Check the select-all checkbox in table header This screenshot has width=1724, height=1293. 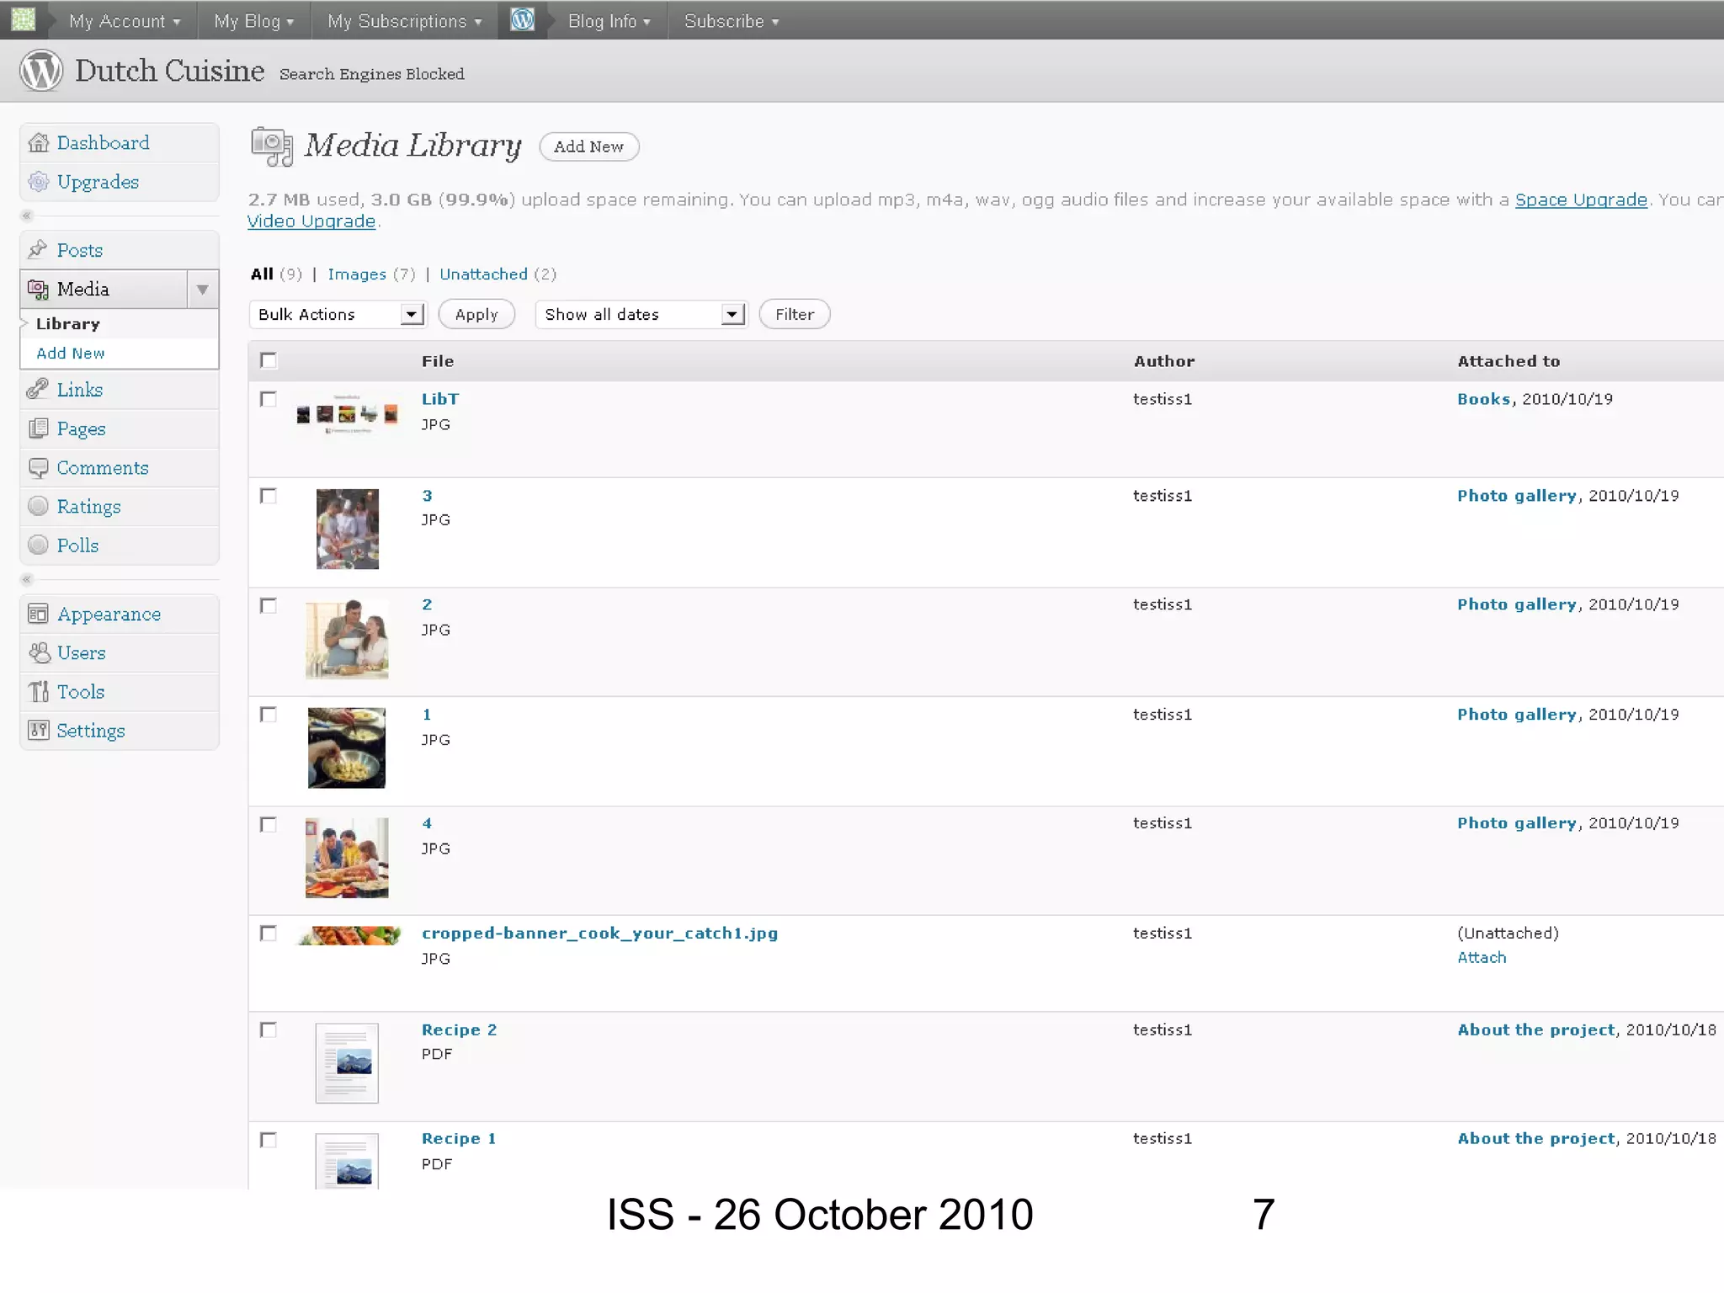[269, 361]
